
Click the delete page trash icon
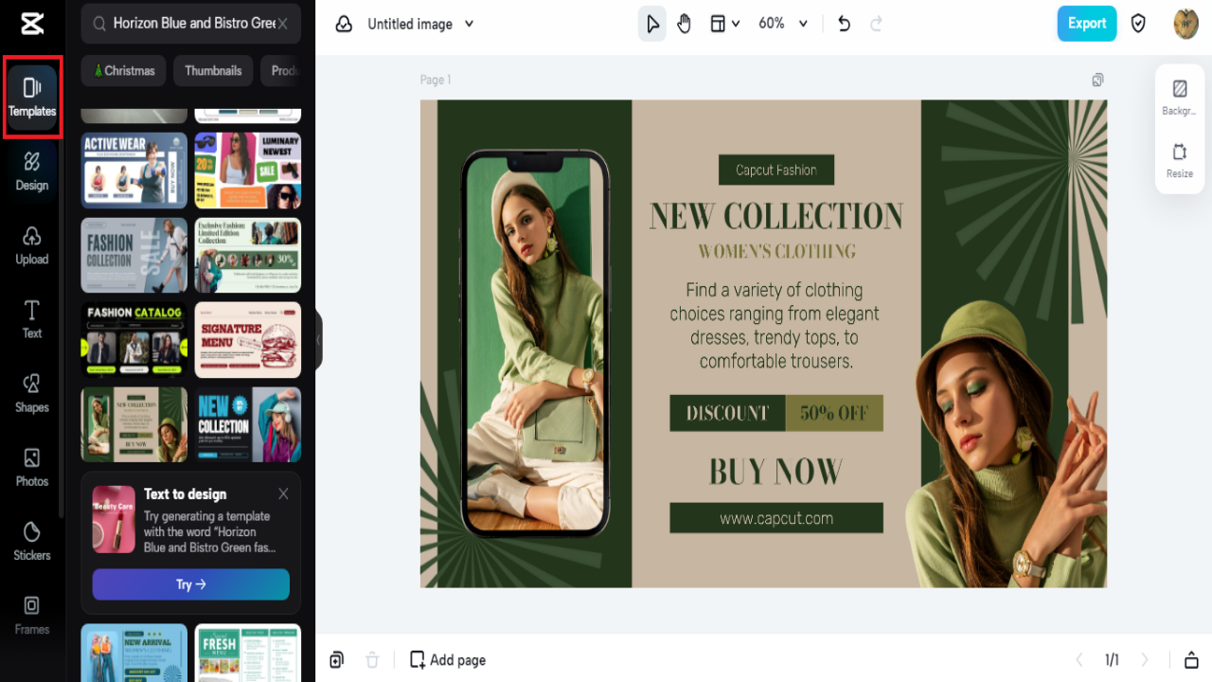tap(372, 660)
